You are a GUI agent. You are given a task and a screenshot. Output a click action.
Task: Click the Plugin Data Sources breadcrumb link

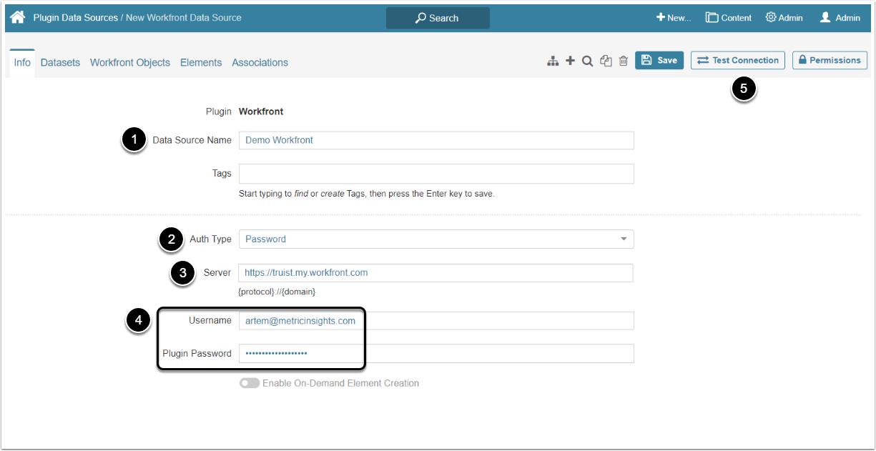pyautogui.click(x=76, y=18)
